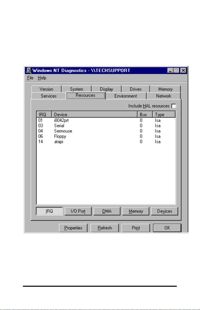Switch to the Network tab
This screenshot has width=200, height=310.
point(163,96)
